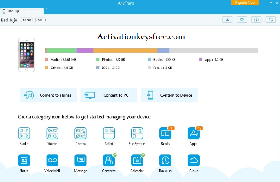Click the Apps badge showing 19
280x182 pixels.
click(x=200, y=128)
